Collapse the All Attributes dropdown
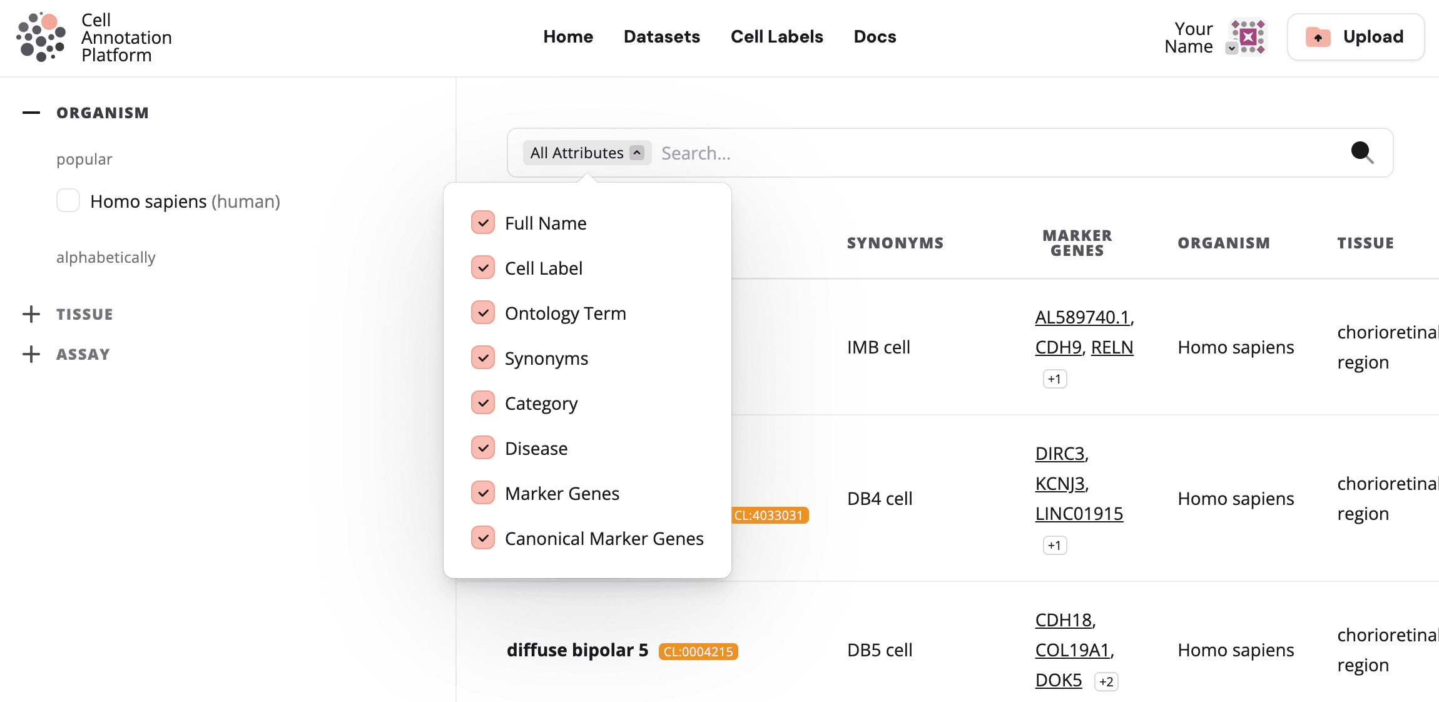 637,152
